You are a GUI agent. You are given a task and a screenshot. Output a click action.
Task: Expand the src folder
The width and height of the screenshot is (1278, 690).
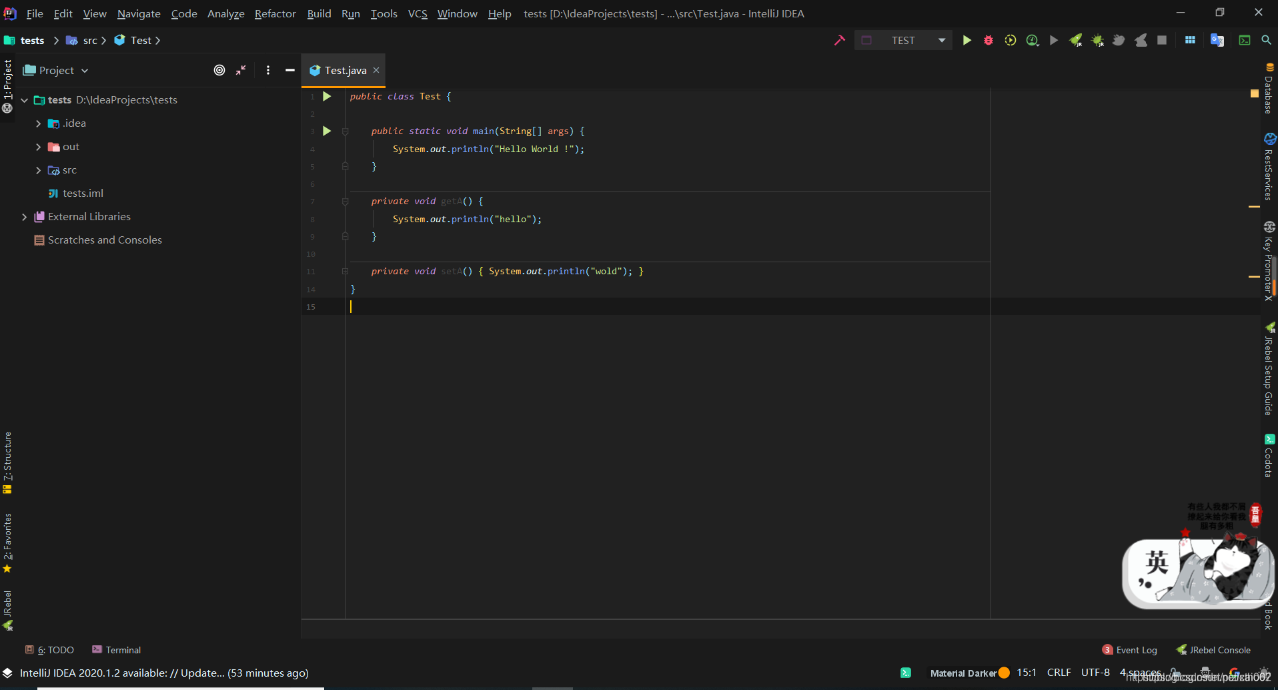tap(38, 170)
